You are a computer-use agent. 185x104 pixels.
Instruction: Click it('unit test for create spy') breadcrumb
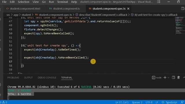(x=156, y=15)
